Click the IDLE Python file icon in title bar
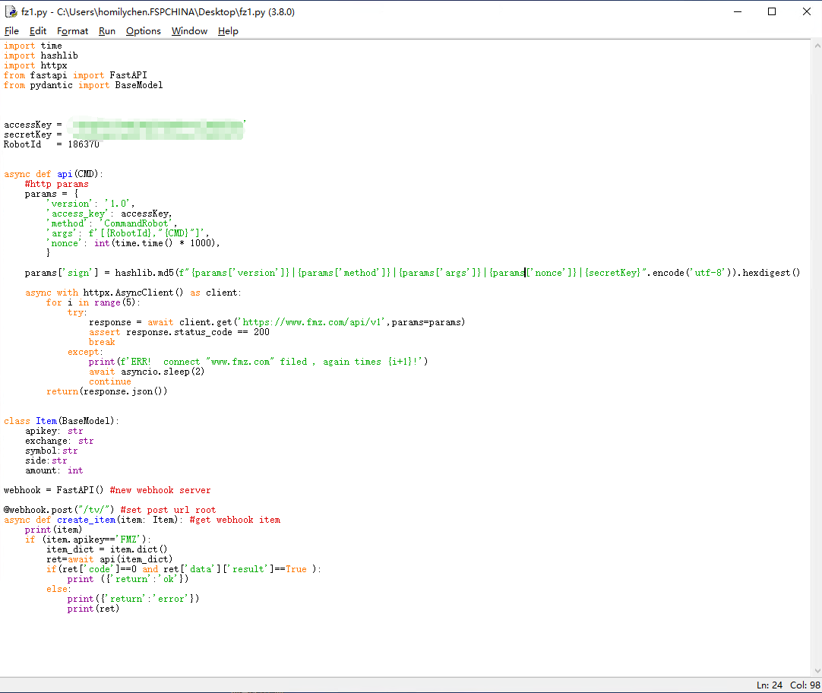822x693 pixels. (x=11, y=11)
